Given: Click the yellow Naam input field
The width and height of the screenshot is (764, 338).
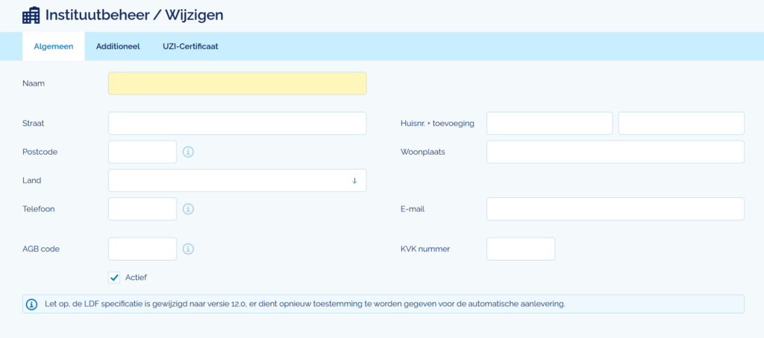Looking at the screenshot, I should click(237, 83).
